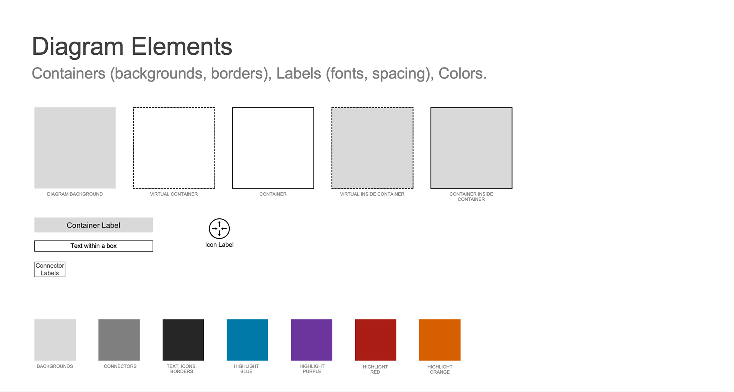Select the solid-border white Container box
Image resolution: width=734 pixels, height=392 pixels.
click(273, 148)
